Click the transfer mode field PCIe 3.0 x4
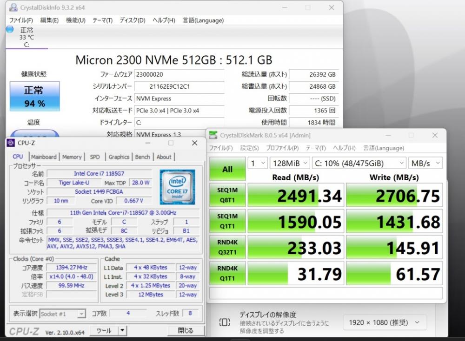465x341 pixels. (x=179, y=111)
